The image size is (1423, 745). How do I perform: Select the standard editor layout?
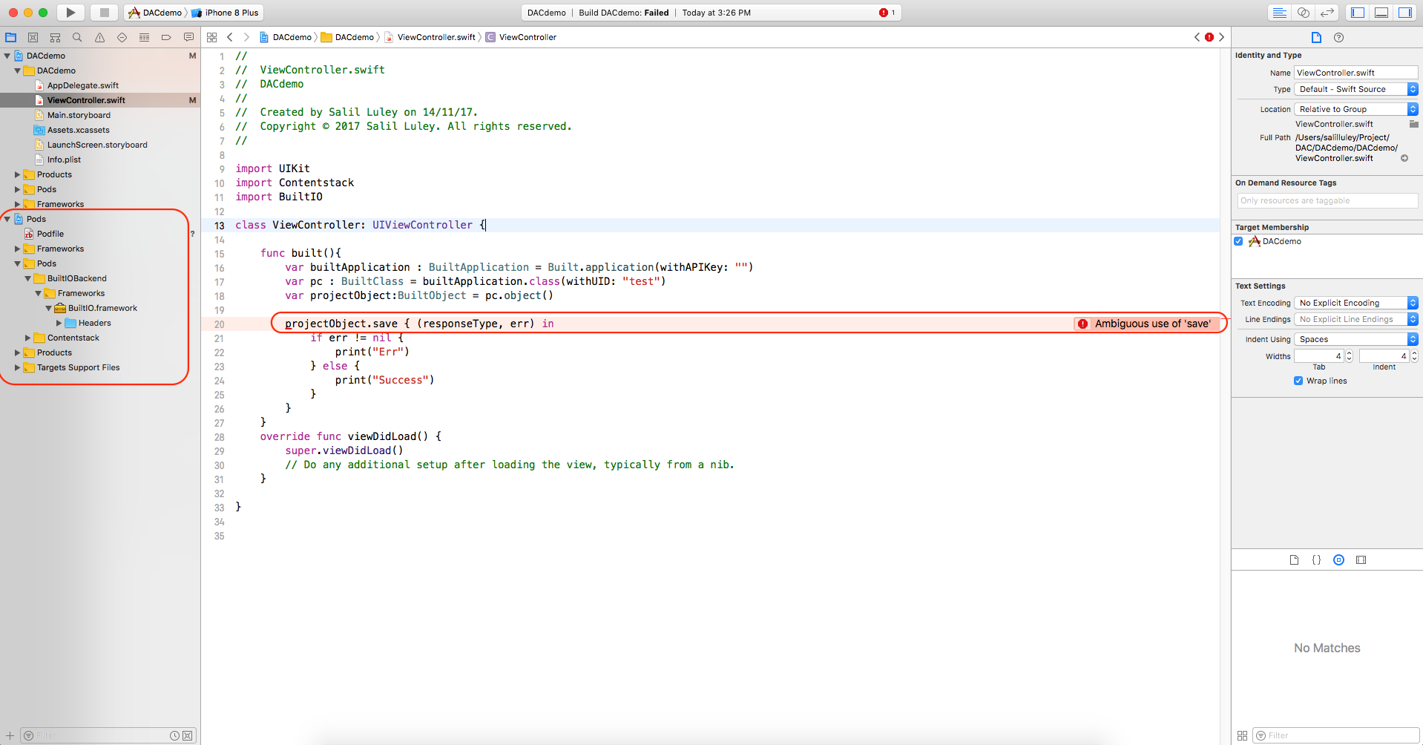point(1280,13)
